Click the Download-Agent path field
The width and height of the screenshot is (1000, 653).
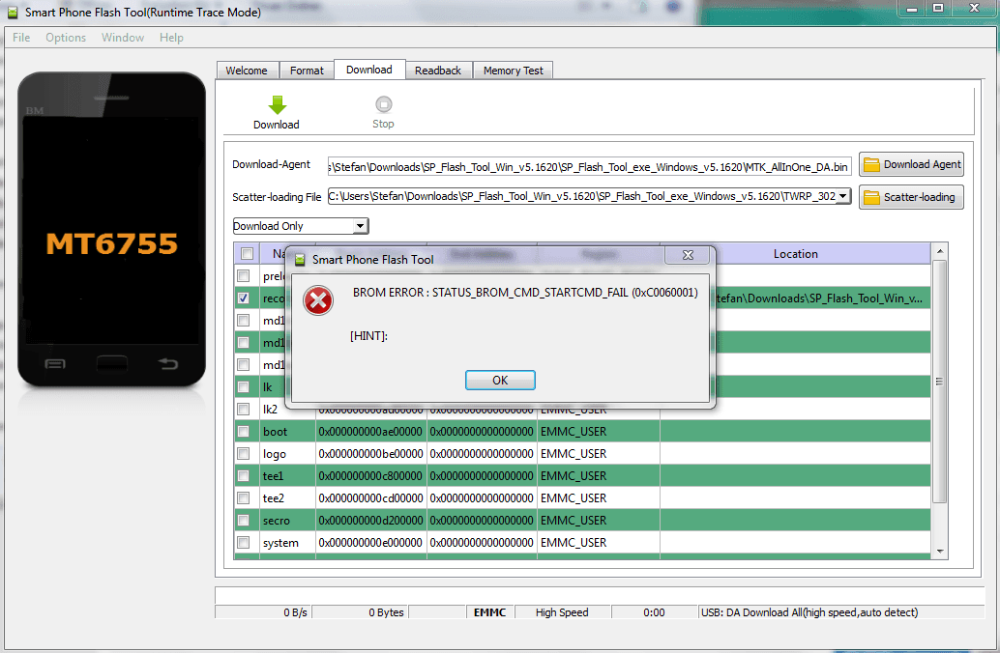(589, 167)
